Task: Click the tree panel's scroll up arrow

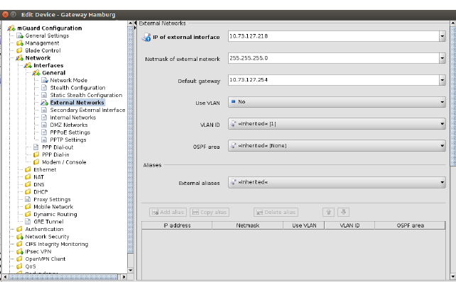Action: coord(130,23)
